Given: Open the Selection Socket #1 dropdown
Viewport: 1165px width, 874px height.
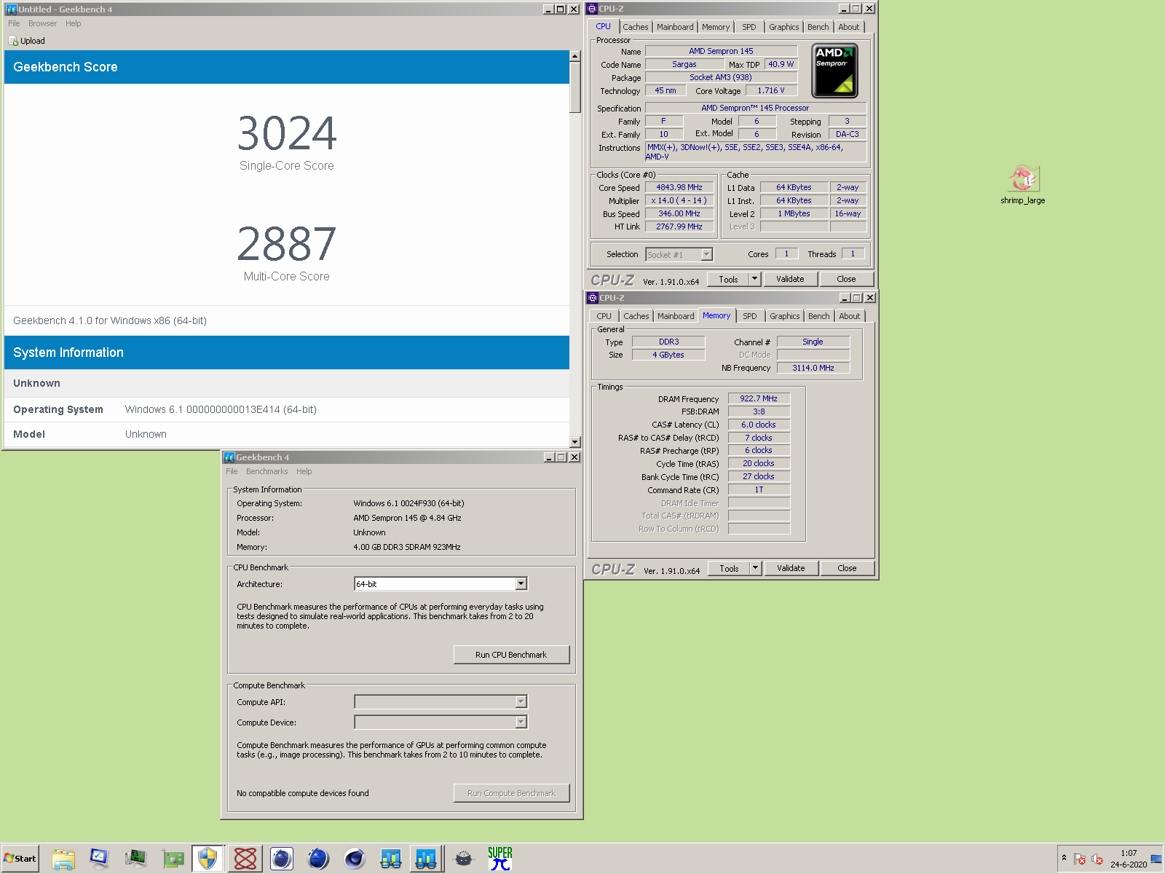Looking at the screenshot, I should [x=706, y=255].
